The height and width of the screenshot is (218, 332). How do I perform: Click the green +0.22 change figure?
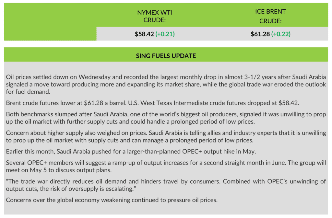(281, 34)
